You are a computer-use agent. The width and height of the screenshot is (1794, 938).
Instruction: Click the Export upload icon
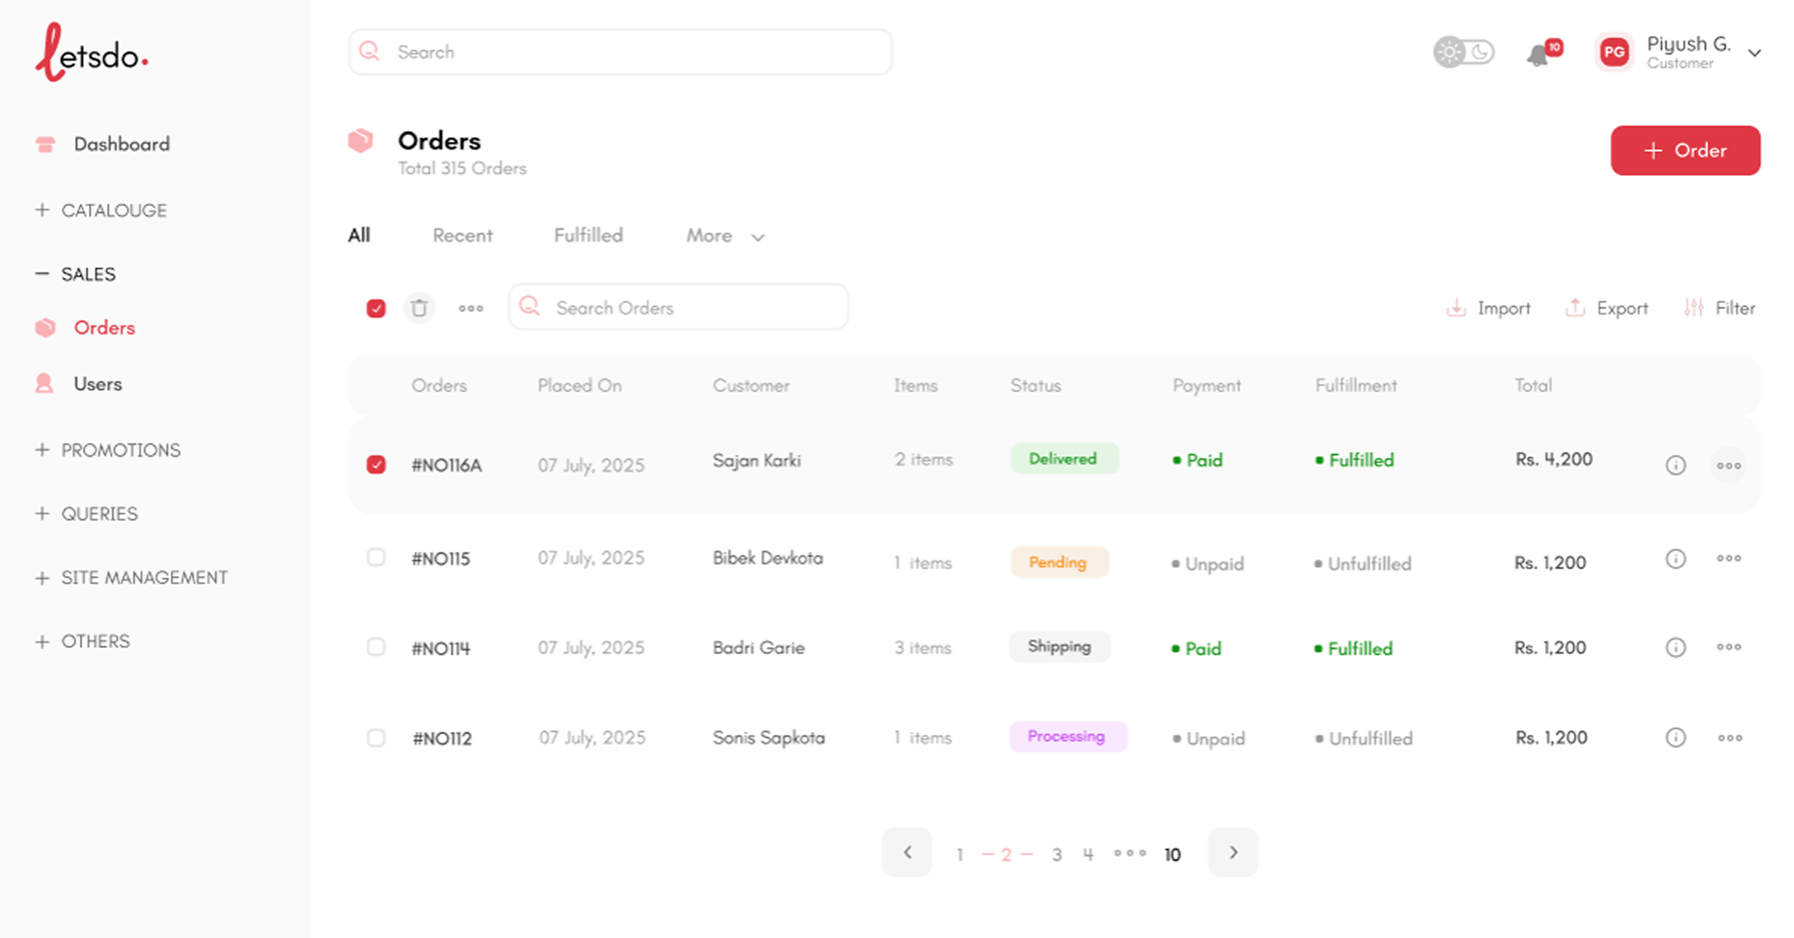1574,308
